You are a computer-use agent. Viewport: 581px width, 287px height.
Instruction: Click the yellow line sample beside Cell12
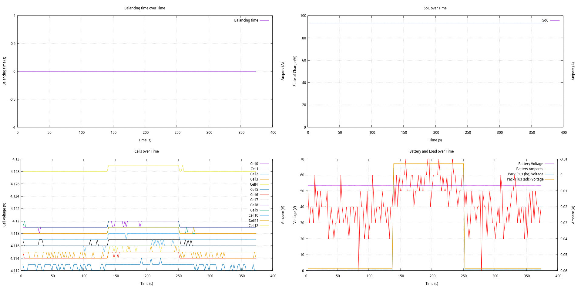click(264, 226)
